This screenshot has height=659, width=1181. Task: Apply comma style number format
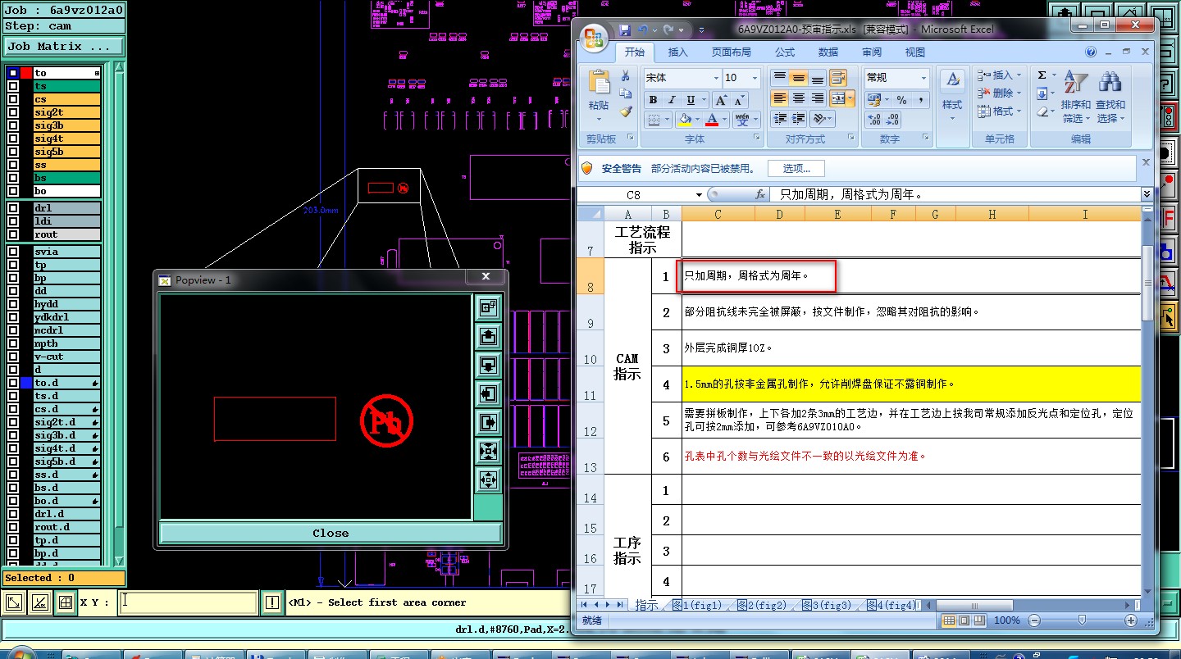[x=921, y=100]
